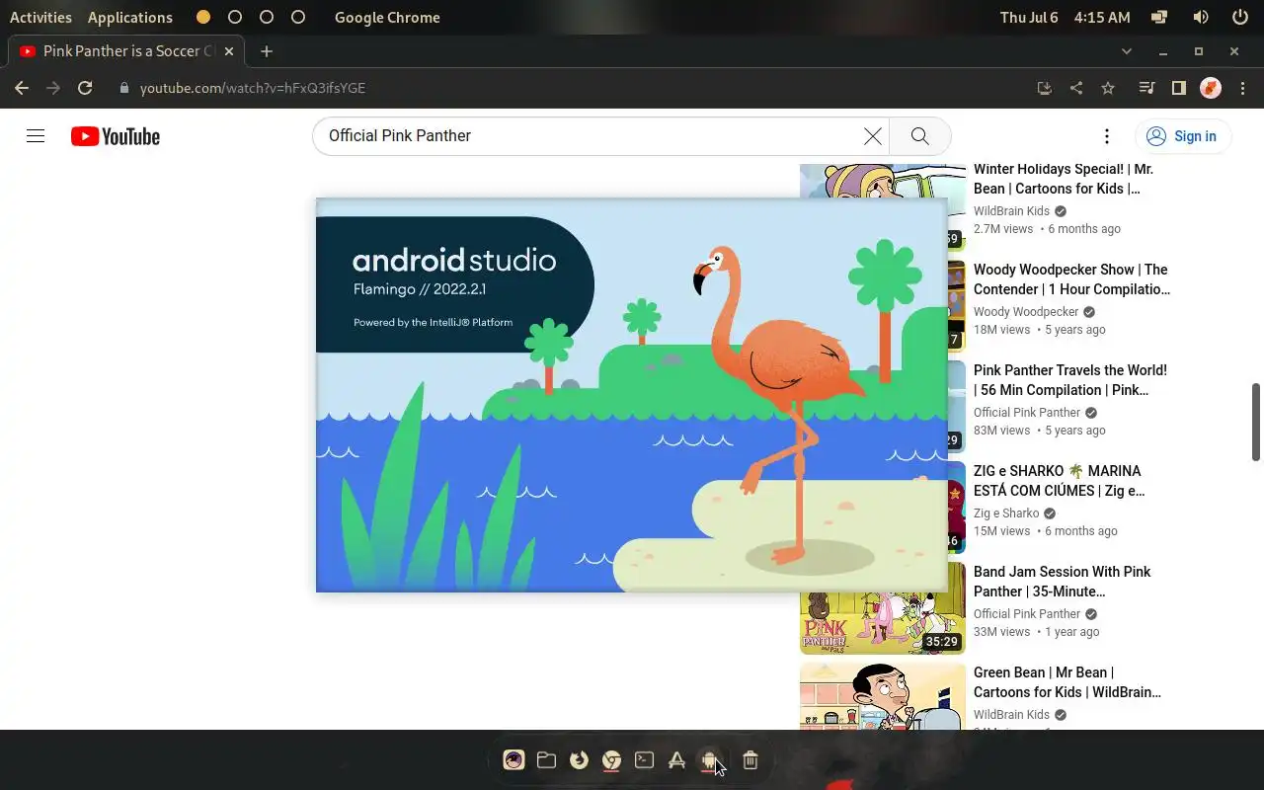Viewport: 1264px width, 790px height.
Task: Open Chrome profile avatar
Action: [1211, 88]
